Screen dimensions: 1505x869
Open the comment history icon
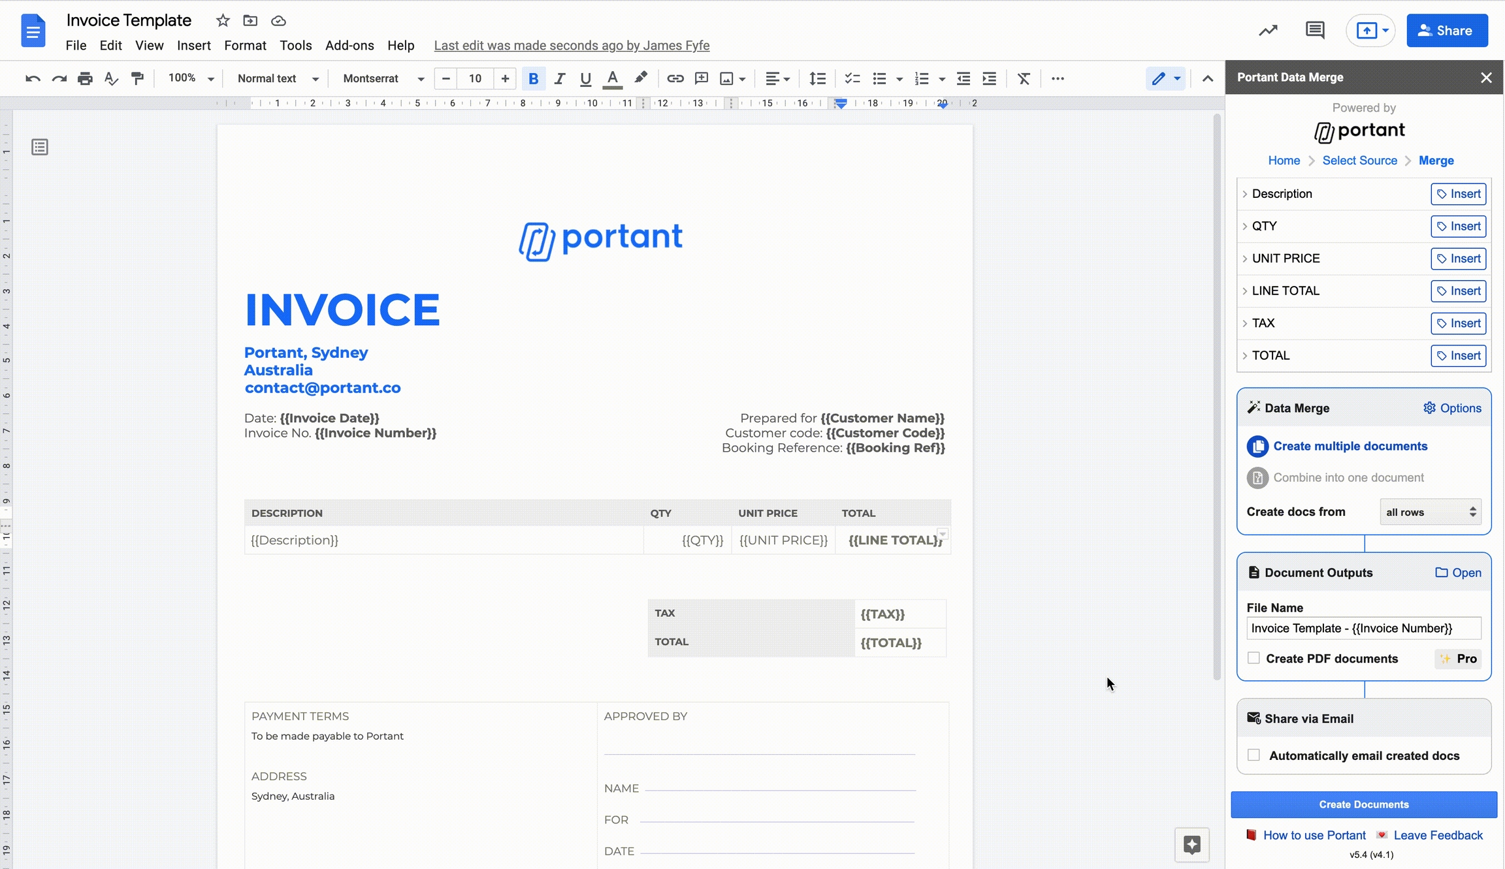(1314, 30)
